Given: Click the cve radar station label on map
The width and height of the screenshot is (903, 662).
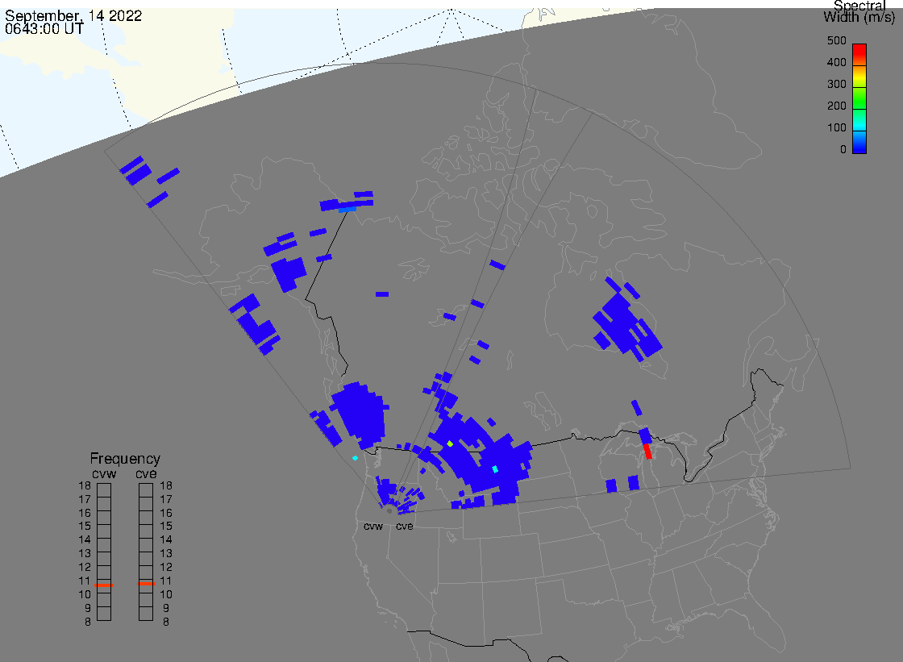Looking at the screenshot, I should [404, 527].
